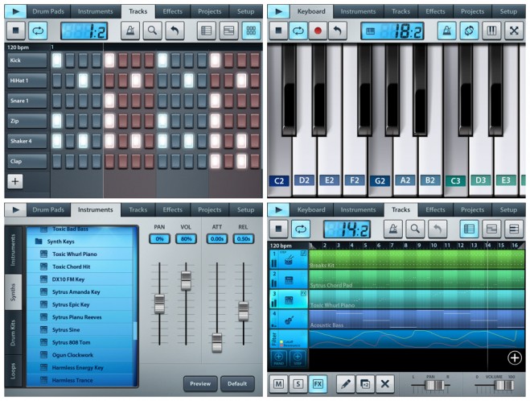Switch to track list view in step sequencer screen

tap(206, 31)
